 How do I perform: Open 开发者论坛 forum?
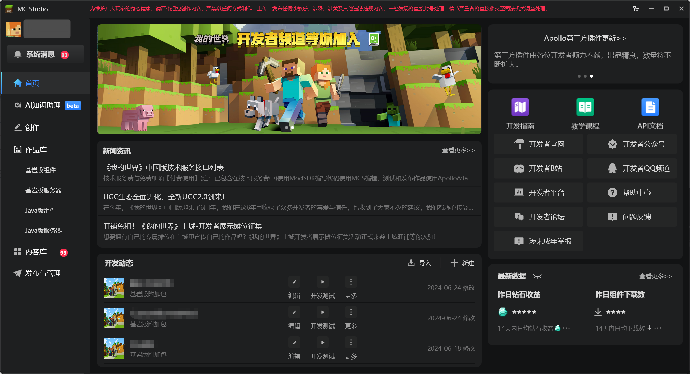[538, 217]
